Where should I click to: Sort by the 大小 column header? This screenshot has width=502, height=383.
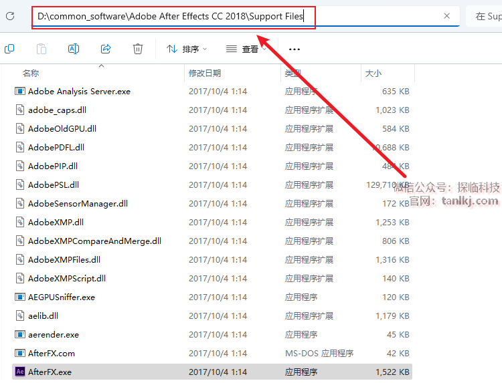pos(373,74)
